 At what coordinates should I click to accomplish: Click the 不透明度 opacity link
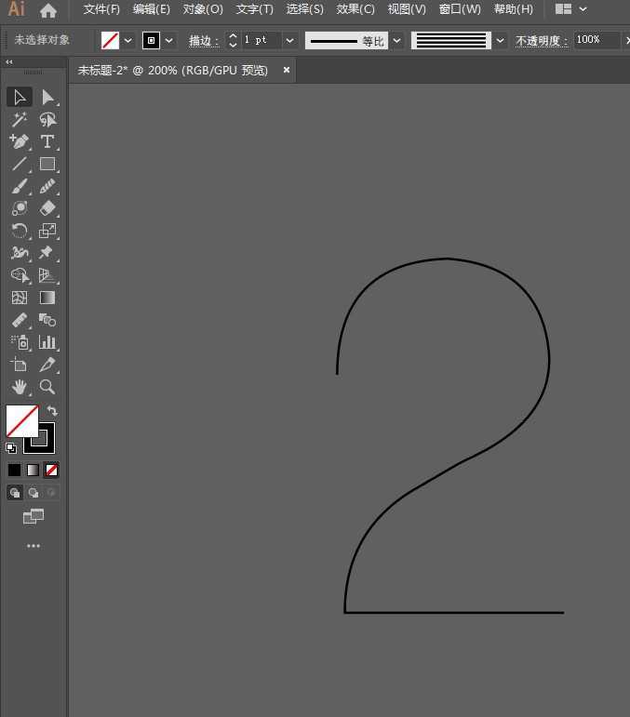[542, 41]
